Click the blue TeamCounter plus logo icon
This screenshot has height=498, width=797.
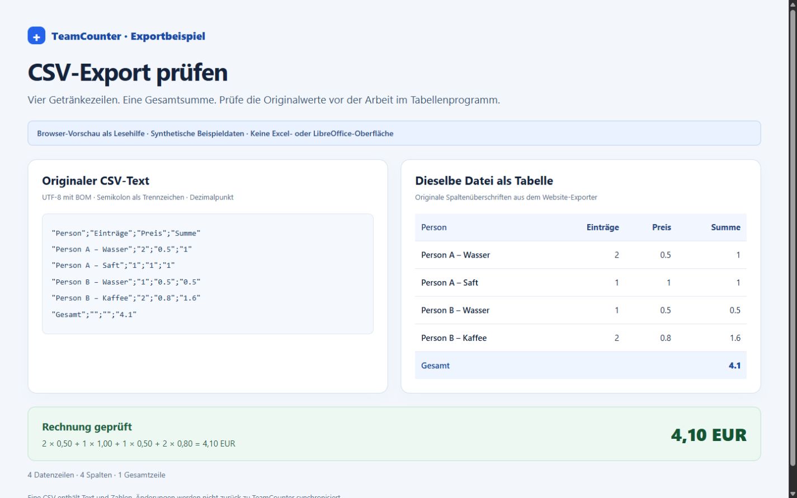(x=36, y=36)
